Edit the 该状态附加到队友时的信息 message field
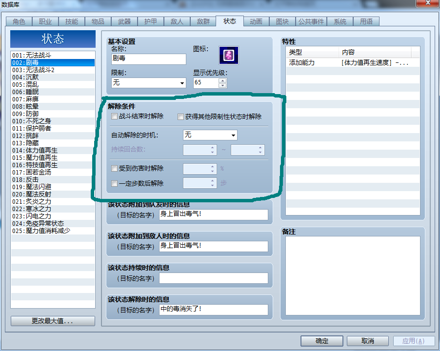 (x=214, y=214)
